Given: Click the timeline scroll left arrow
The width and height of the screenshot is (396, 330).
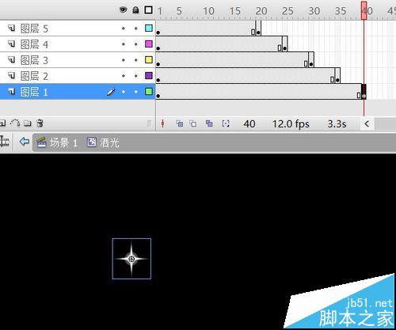Looking at the screenshot, I should click(x=367, y=123).
